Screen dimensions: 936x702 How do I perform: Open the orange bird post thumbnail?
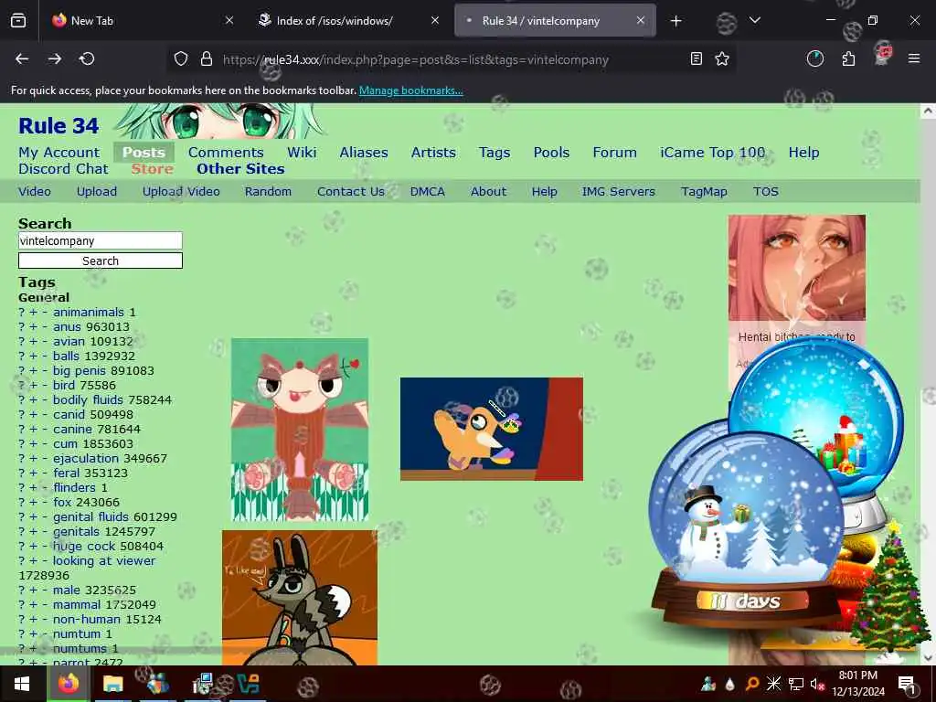(x=491, y=429)
